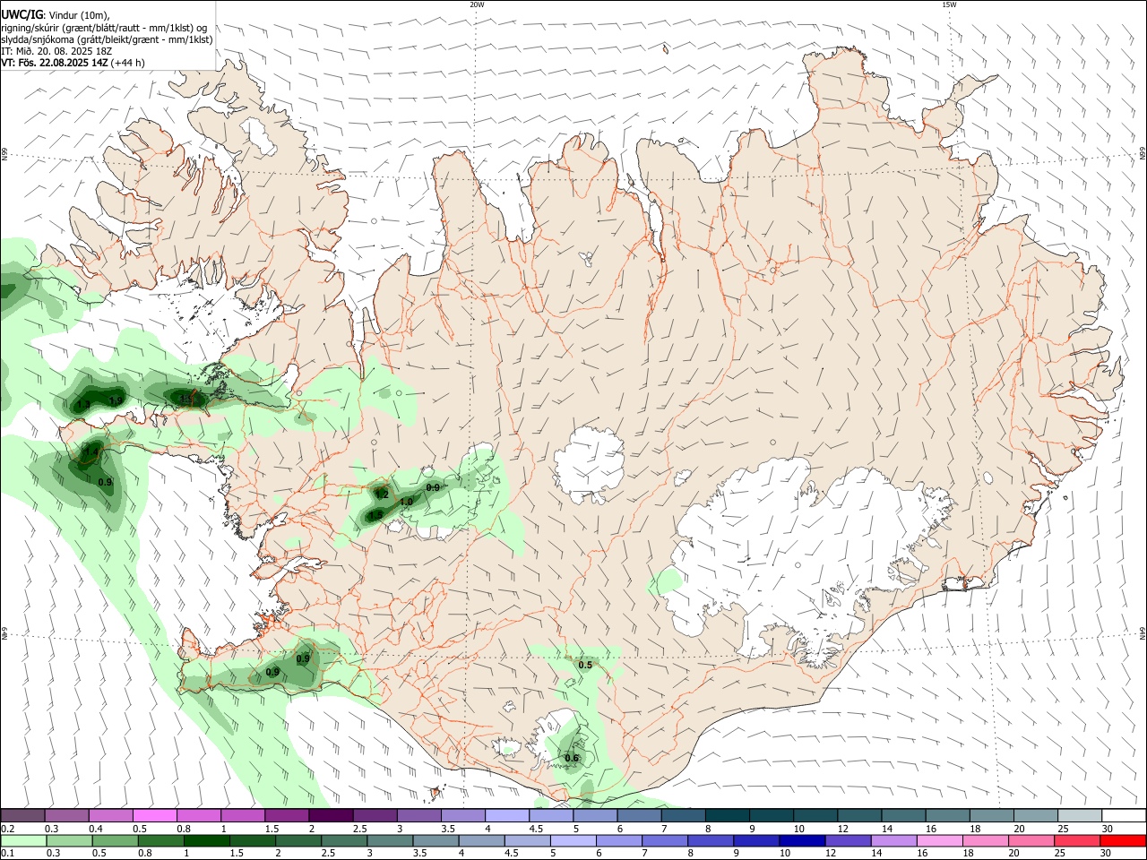
Task: Click the 'rigning/skúrir' legend description line
Action: tap(104, 28)
